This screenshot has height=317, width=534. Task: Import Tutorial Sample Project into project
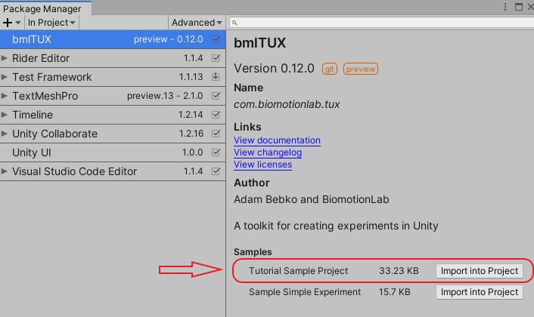(480, 271)
